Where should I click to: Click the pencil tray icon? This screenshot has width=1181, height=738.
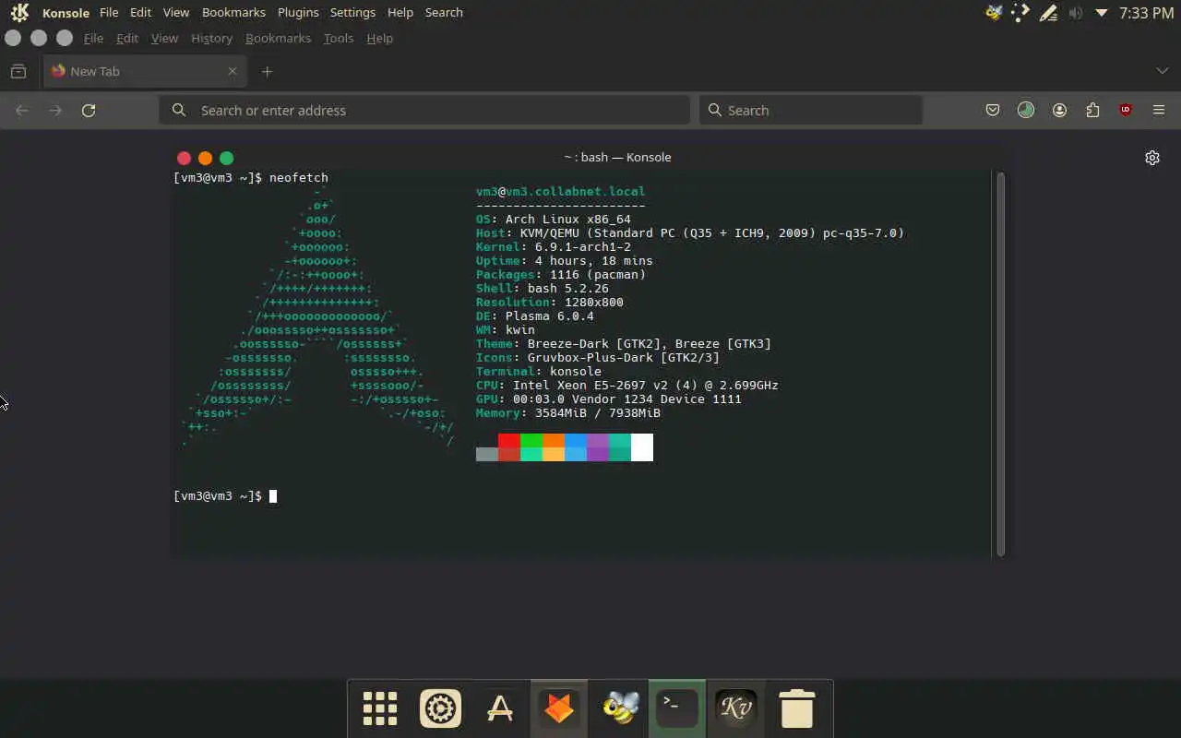coord(1048,13)
